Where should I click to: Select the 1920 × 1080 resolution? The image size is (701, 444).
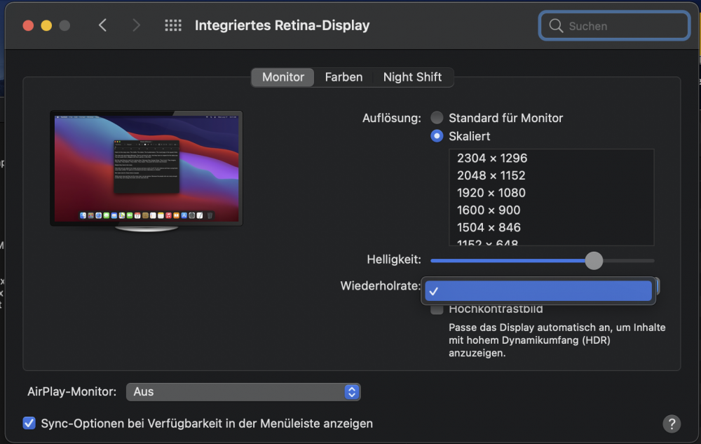[x=551, y=193]
